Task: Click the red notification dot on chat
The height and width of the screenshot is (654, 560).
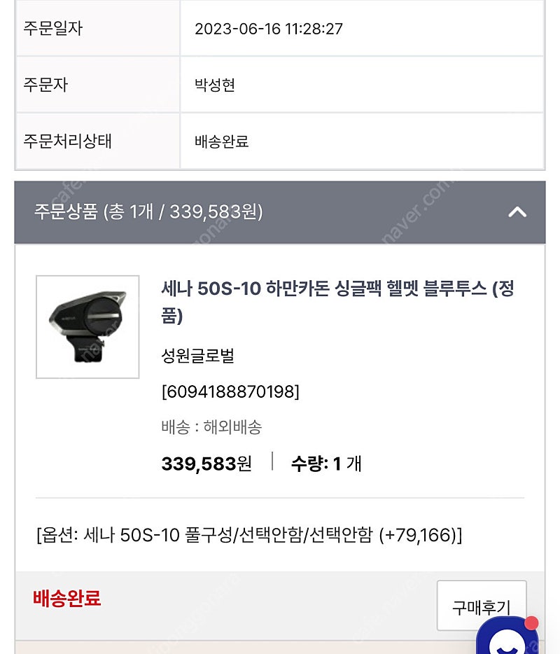Action: coord(531,622)
